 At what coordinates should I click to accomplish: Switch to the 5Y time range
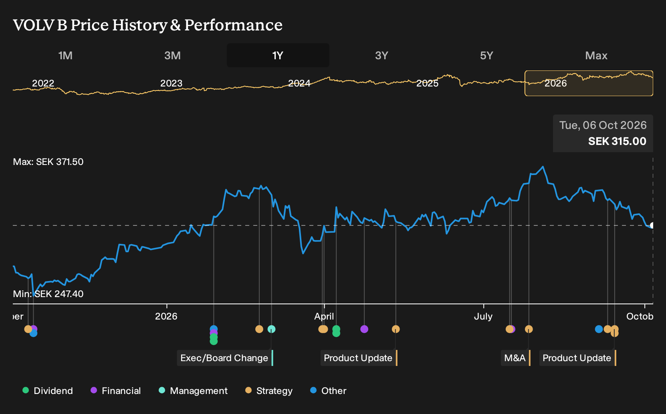coord(486,55)
